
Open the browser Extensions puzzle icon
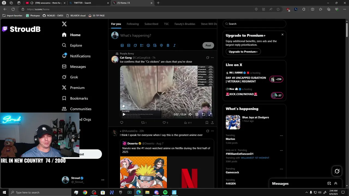tap(304, 9)
